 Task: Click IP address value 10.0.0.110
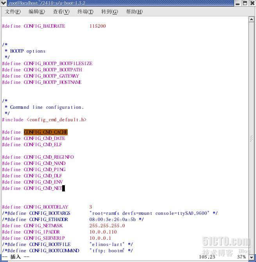tap(103, 232)
